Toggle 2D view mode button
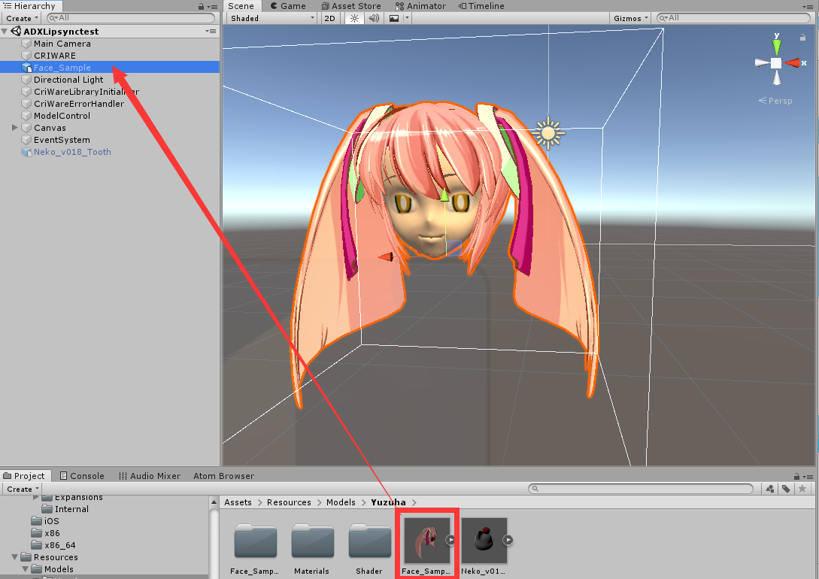The width and height of the screenshot is (819, 579). pos(329,18)
